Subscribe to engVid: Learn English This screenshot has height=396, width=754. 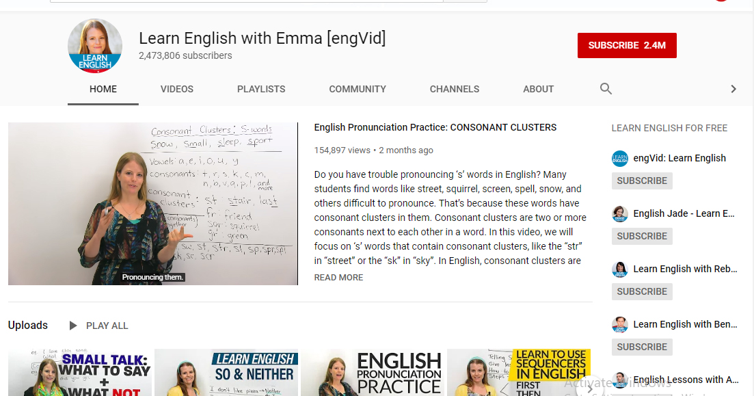coord(642,181)
